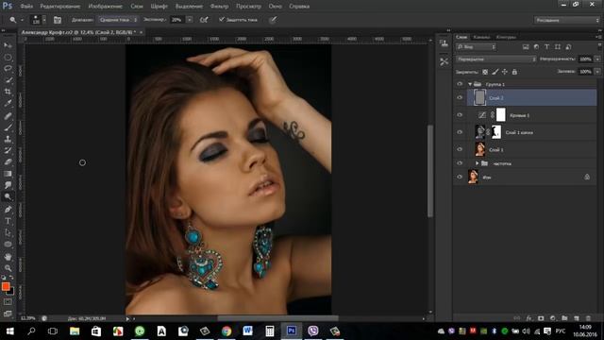This screenshot has width=604, height=340.
Task: Select the Zoom tool in toolbox
Action: tap(8, 268)
